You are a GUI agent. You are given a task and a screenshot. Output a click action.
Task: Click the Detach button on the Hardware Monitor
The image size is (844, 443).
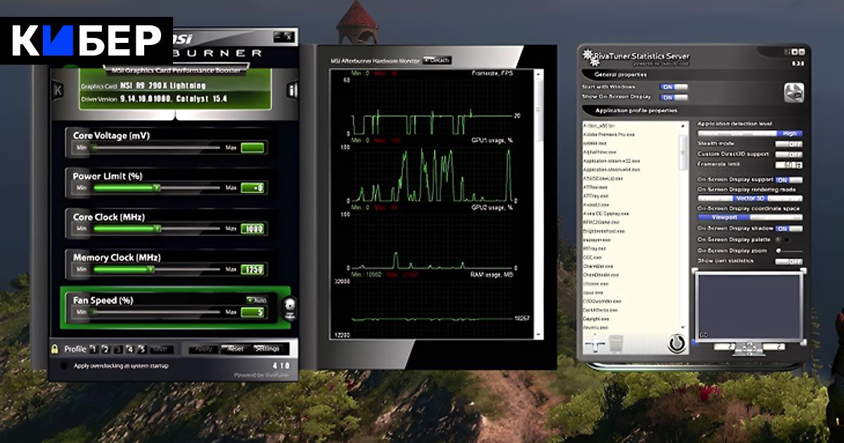click(437, 60)
